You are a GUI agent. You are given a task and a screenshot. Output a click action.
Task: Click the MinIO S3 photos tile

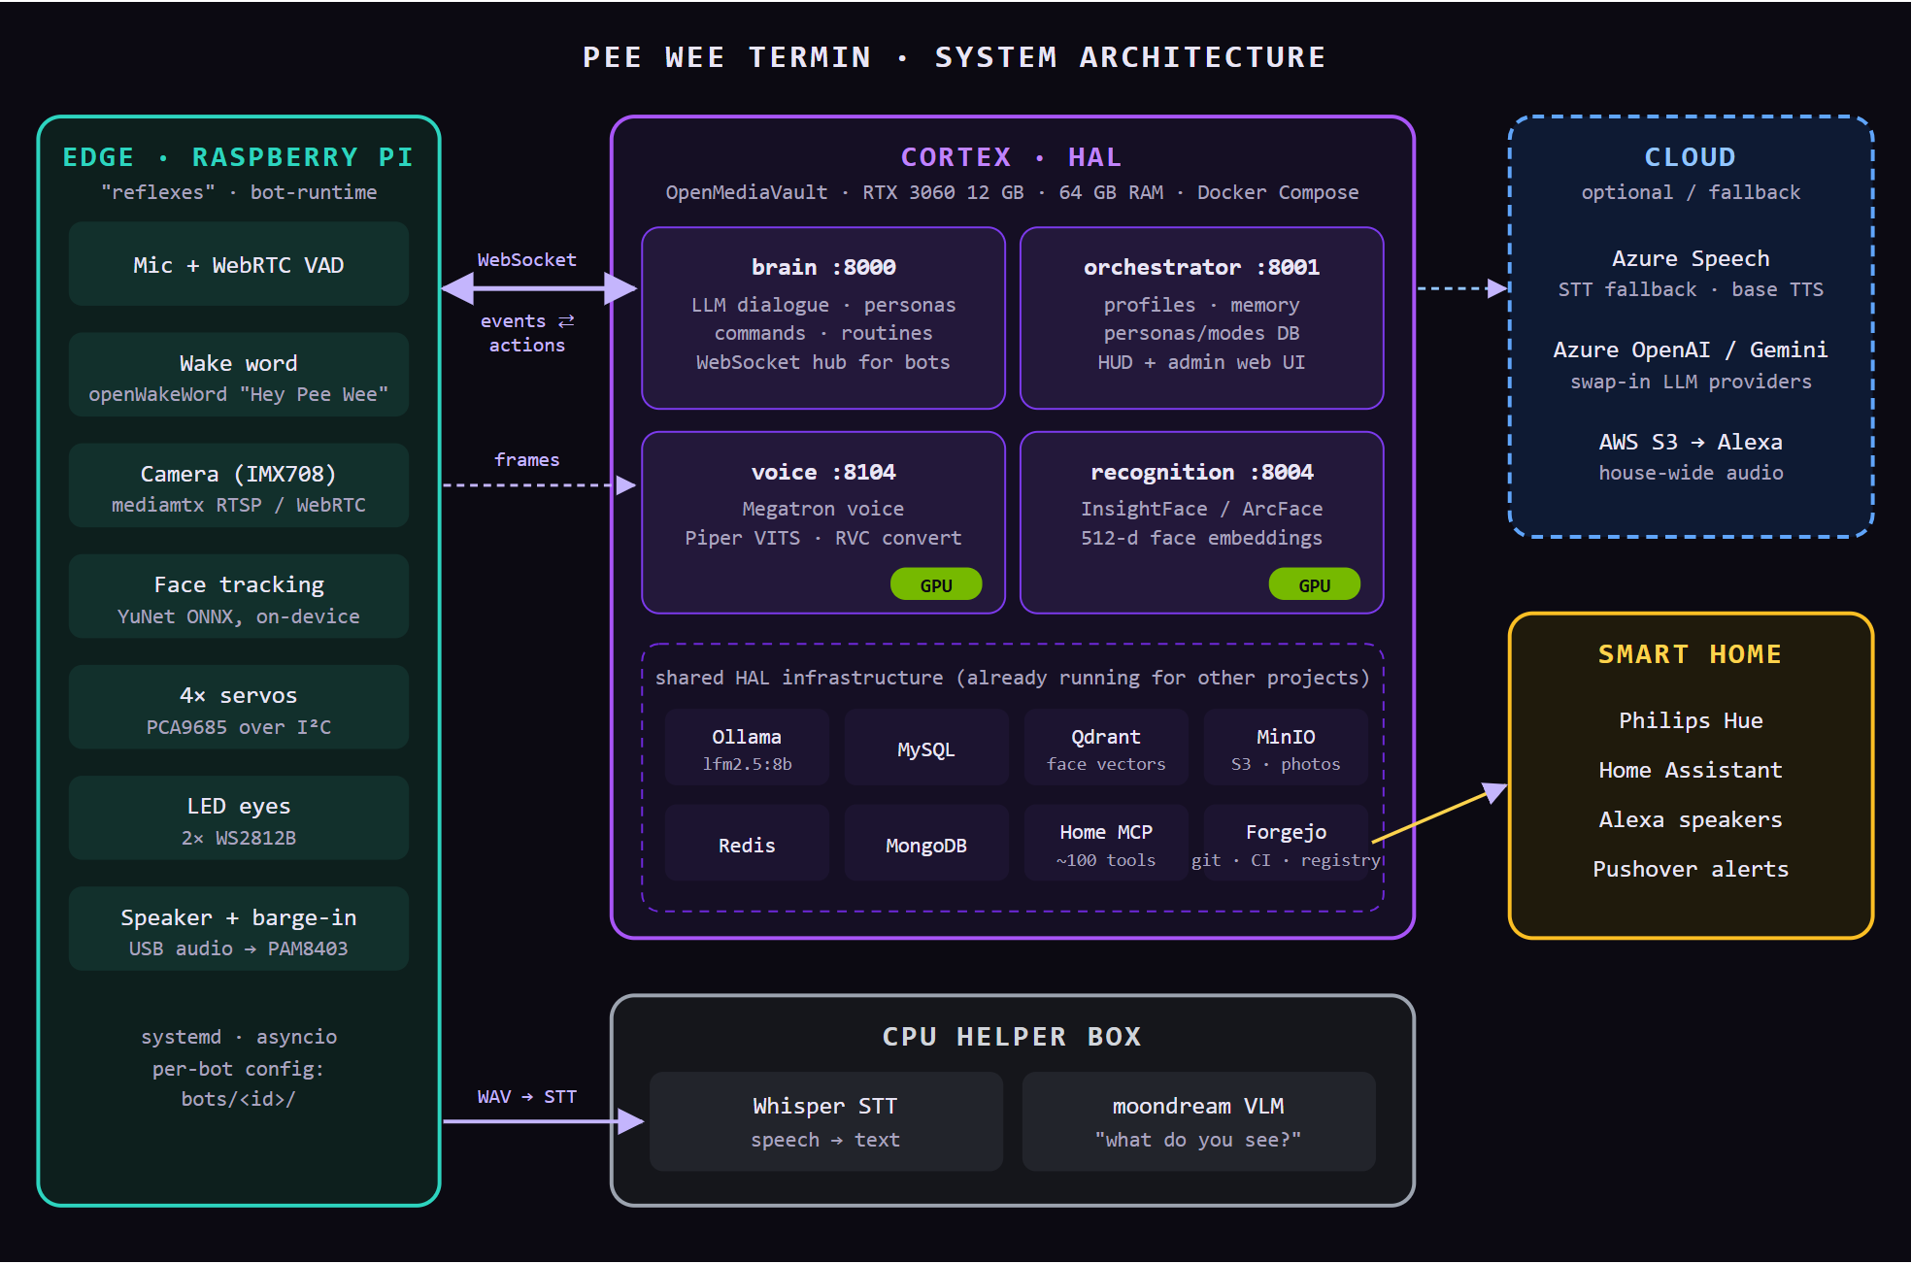tap(1286, 748)
